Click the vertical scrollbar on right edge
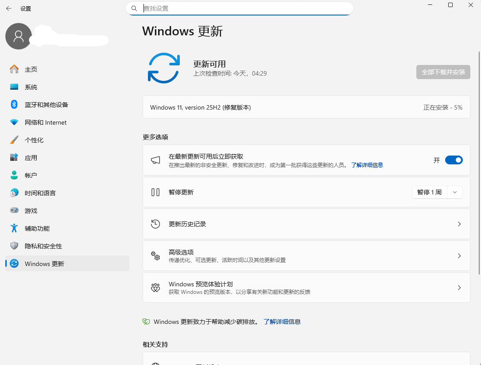Viewport: 481px width, 365px height. pyautogui.click(x=479, y=163)
